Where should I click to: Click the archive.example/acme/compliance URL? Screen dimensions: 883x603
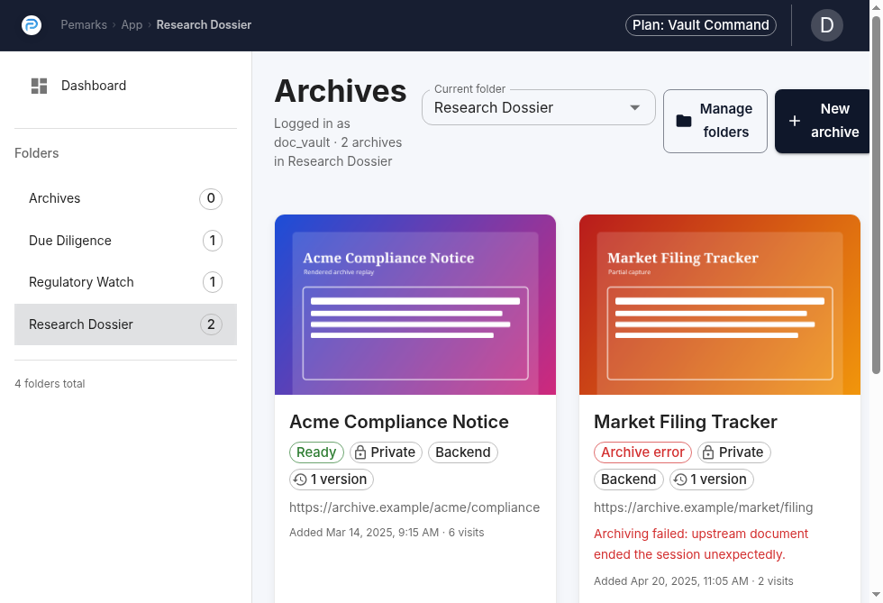tap(414, 507)
